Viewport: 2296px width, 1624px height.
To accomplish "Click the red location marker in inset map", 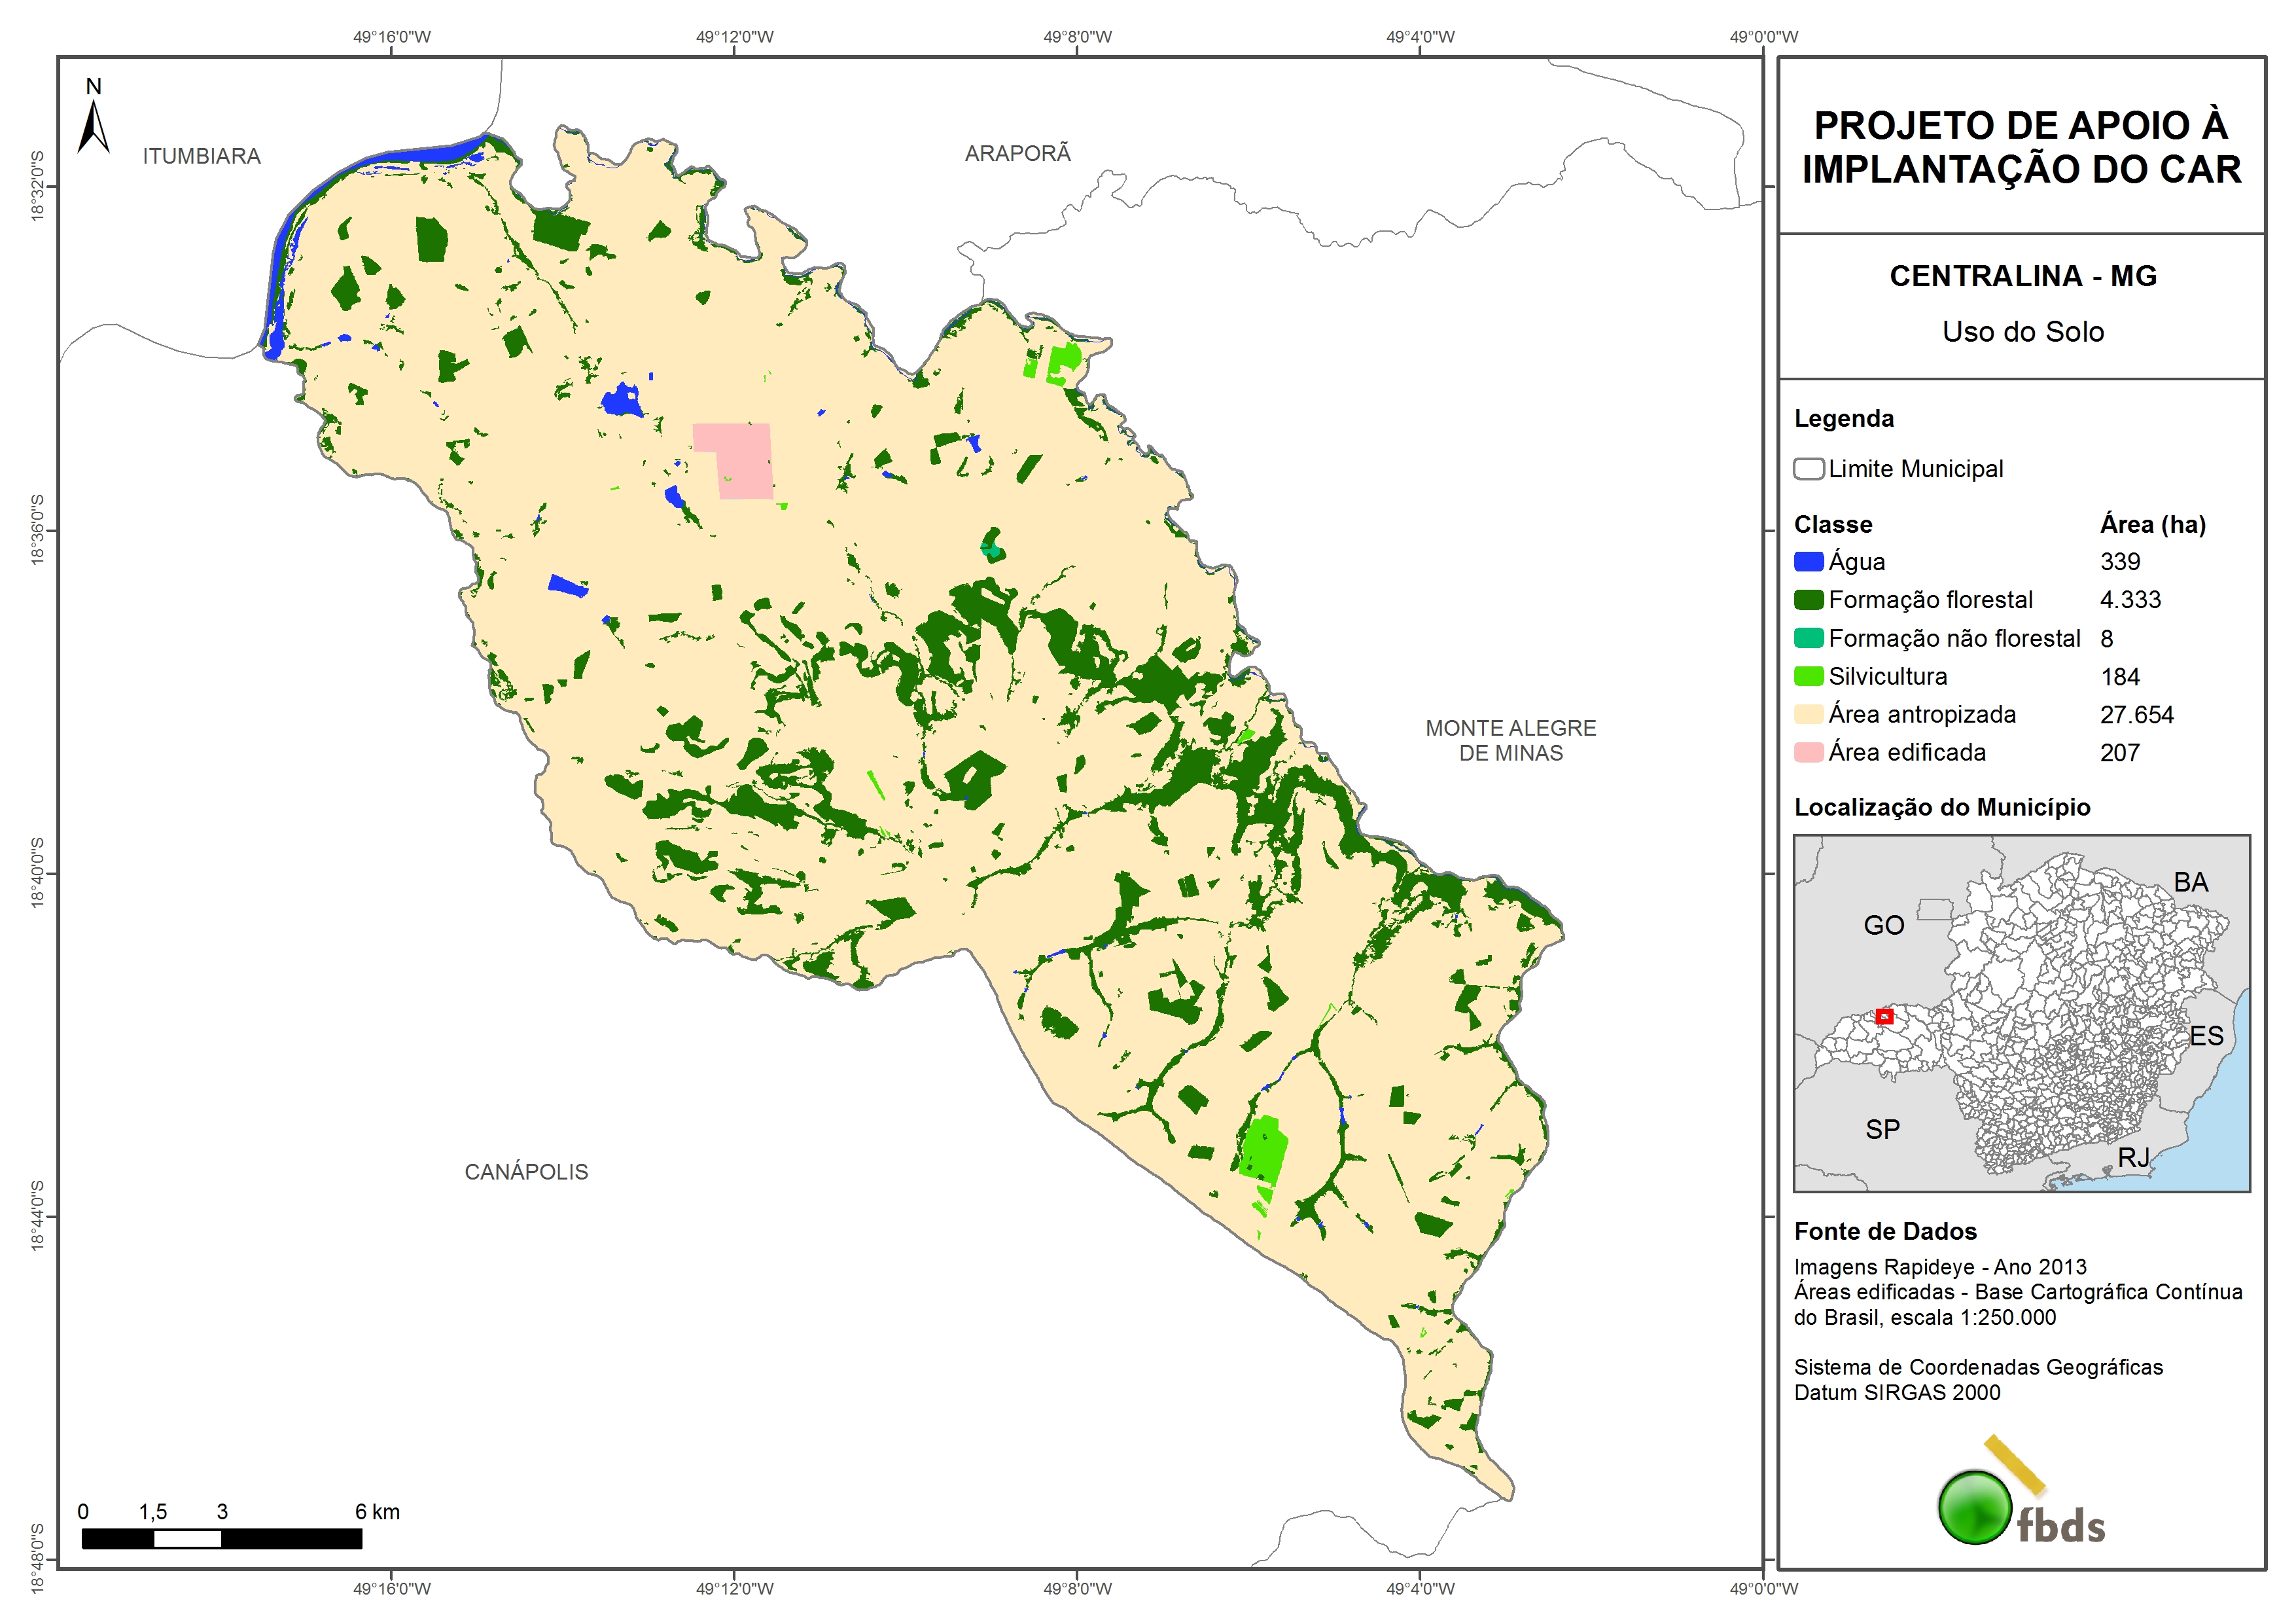I will click(x=1884, y=1017).
